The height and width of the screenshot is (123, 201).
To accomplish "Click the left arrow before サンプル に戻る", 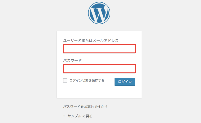I will tap(64, 116).
